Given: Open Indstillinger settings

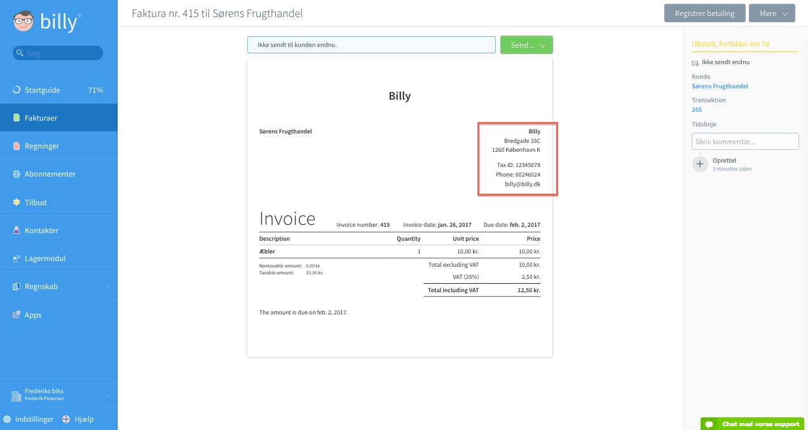Looking at the screenshot, I should [x=29, y=419].
